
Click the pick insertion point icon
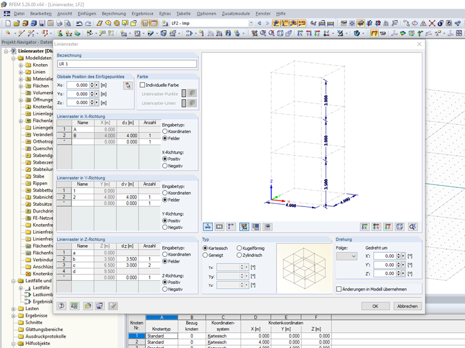127,85
